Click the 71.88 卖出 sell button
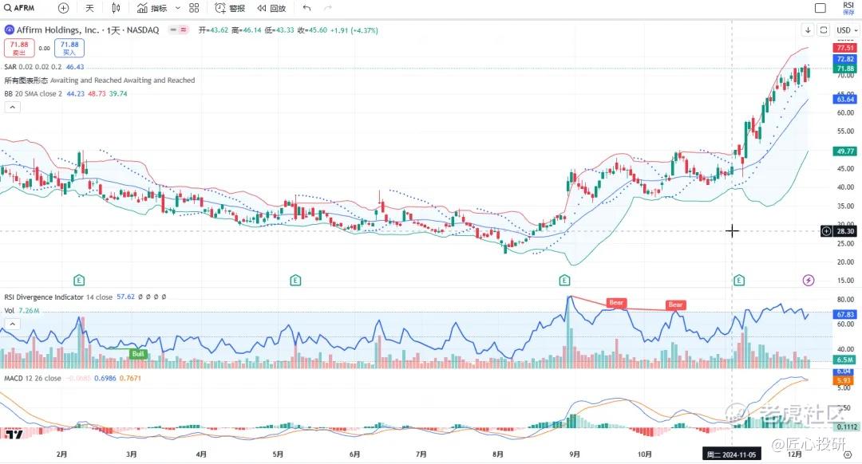Image resolution: width=862 pixels, height=464 pixels. pyautogui.click(x=19, y=49)
